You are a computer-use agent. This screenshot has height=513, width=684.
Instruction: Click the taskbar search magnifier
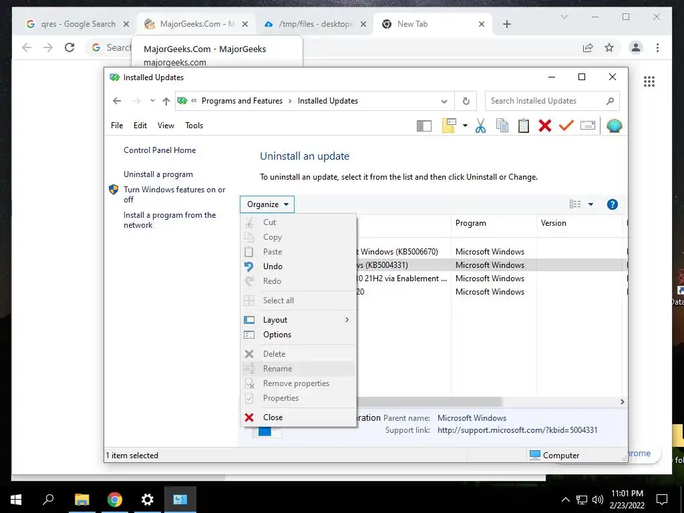click(48, 500)
